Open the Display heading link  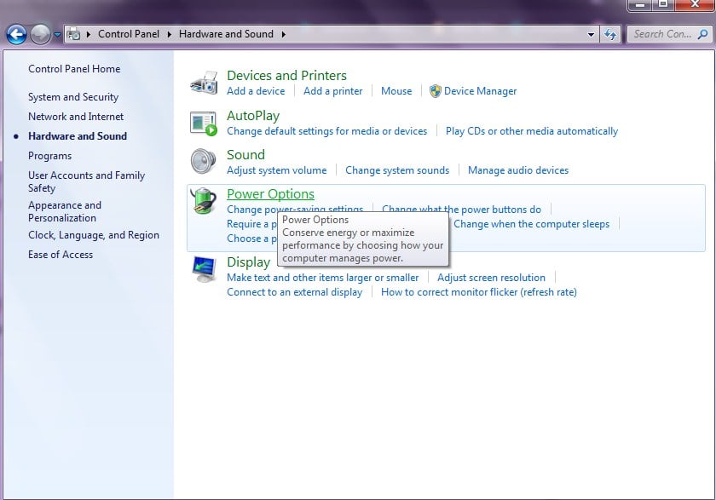248,262
